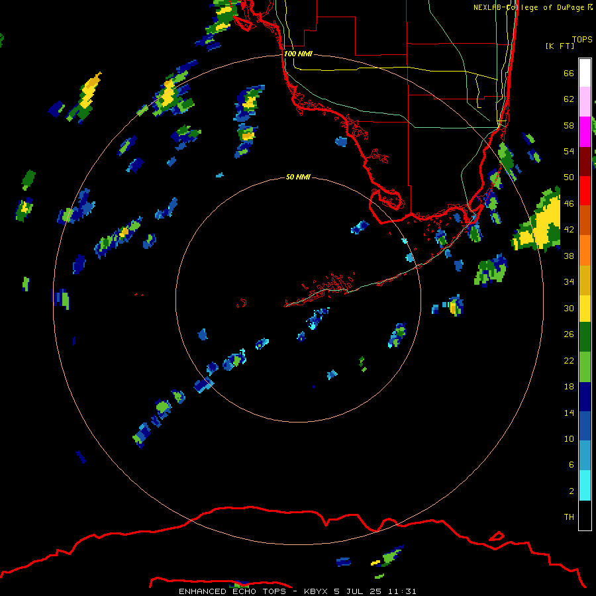The height and width of the screenshot is (596, 596).
Task: Pick the bright cyan legend swatch
Action: coord(585,485)
